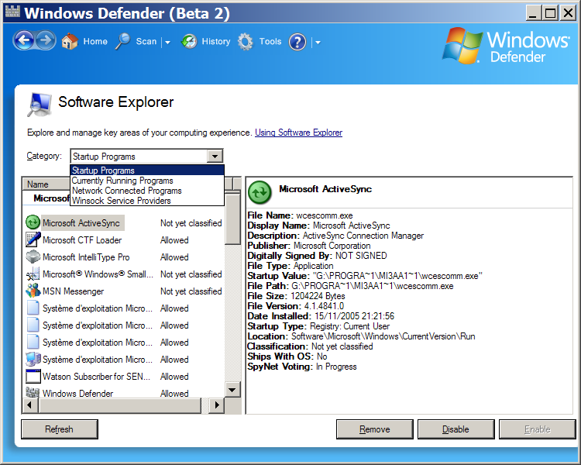Select Microsoft IntelliType Pro entry
This screenshot has width=581, height=465.
[123, 257]
